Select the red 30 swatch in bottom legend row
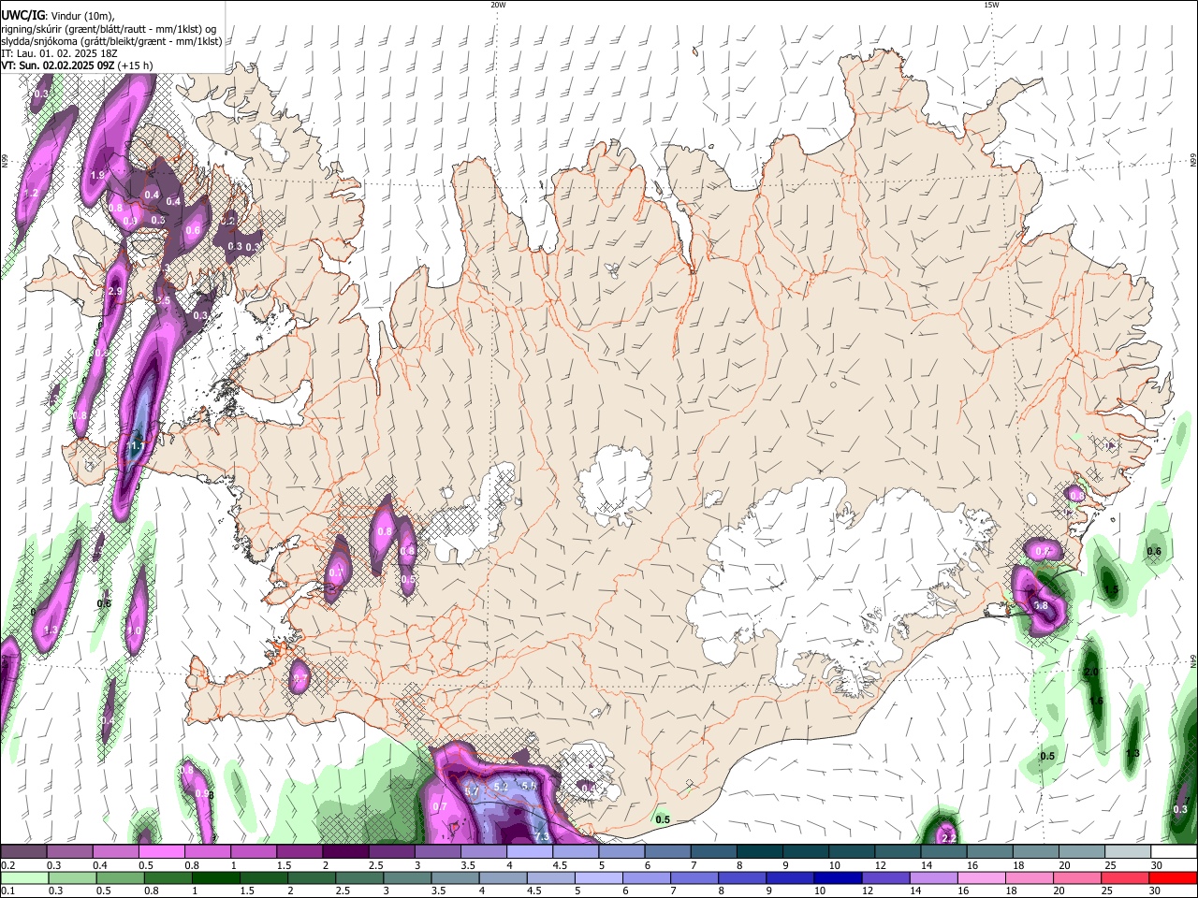Image resolution: width=1198 pixels, height=898 pixels. click(1174, 877)
